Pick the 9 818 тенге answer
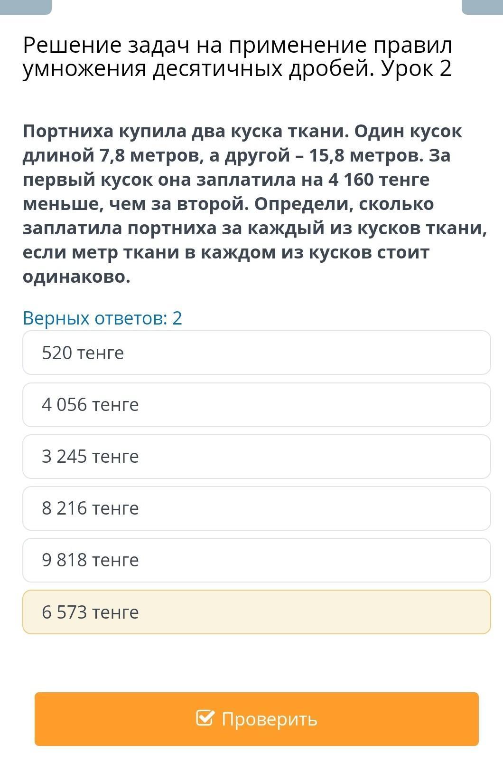 tap(256, 560)
